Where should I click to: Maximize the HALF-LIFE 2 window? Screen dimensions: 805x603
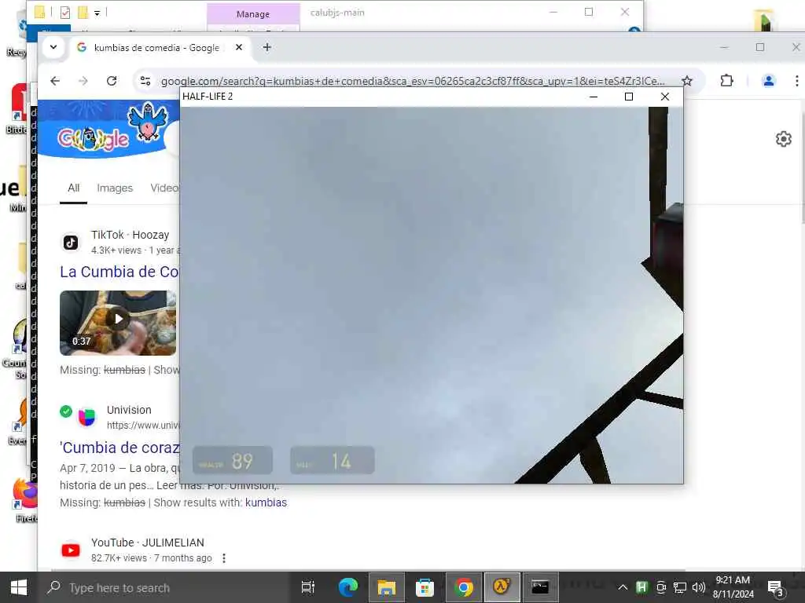pos(628,97)
